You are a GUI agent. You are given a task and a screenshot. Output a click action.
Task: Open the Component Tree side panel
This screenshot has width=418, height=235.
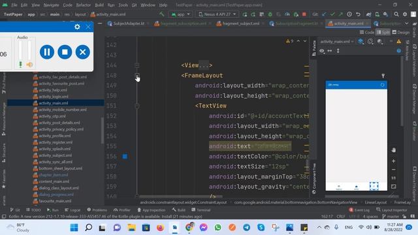[x=314, y=178]
